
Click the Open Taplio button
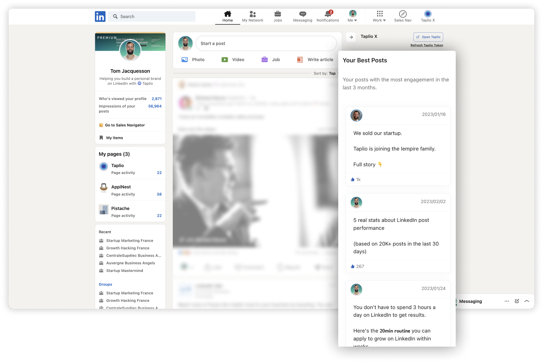[428, 37]
